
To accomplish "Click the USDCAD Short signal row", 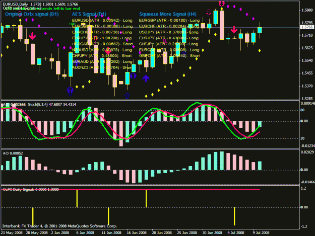I will point(102,44).
